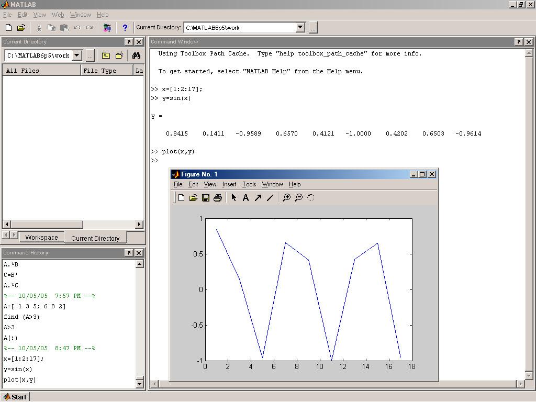Click Find in files binoculars icon

pos(136,55)
